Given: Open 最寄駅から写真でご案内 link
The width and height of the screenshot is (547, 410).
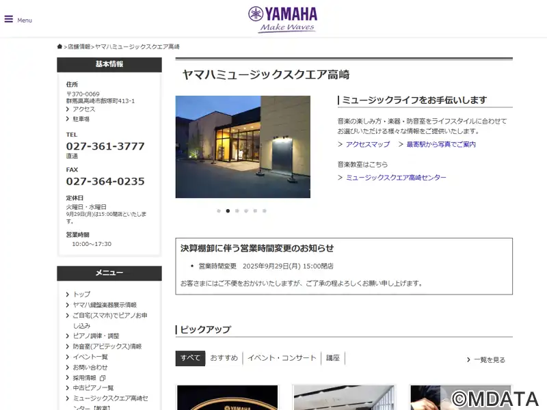Looking at the screenshot, I should (x=441, y=144).
